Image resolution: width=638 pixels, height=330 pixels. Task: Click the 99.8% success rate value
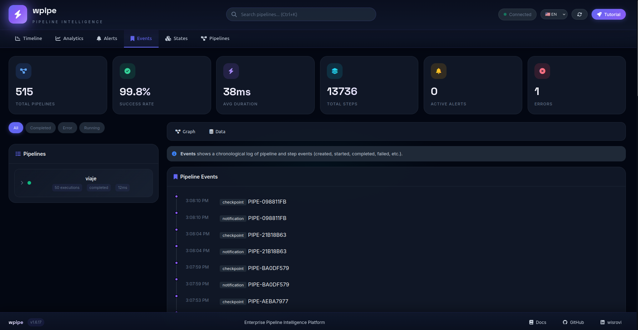tap(135, 92)
